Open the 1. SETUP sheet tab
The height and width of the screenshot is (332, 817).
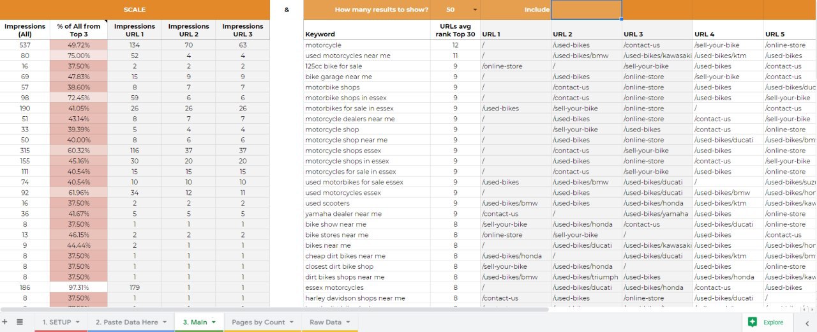click(x=56, y=322)
